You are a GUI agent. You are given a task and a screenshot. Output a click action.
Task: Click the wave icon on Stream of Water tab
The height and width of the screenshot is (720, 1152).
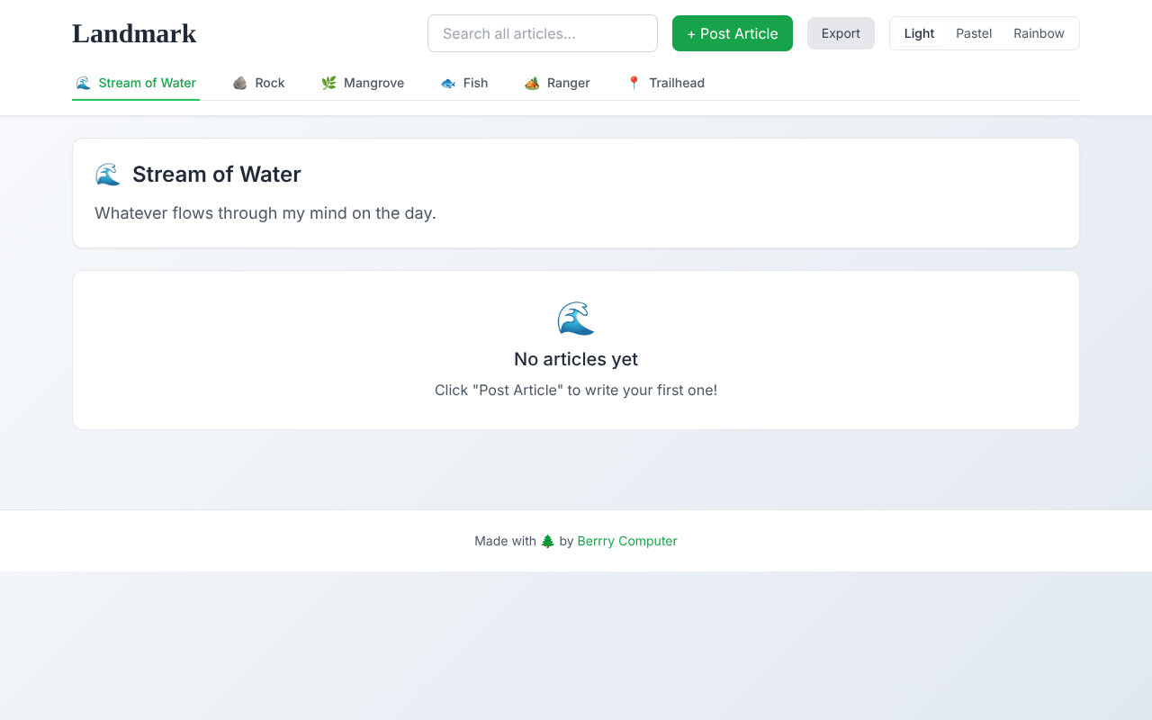[83, 83]
